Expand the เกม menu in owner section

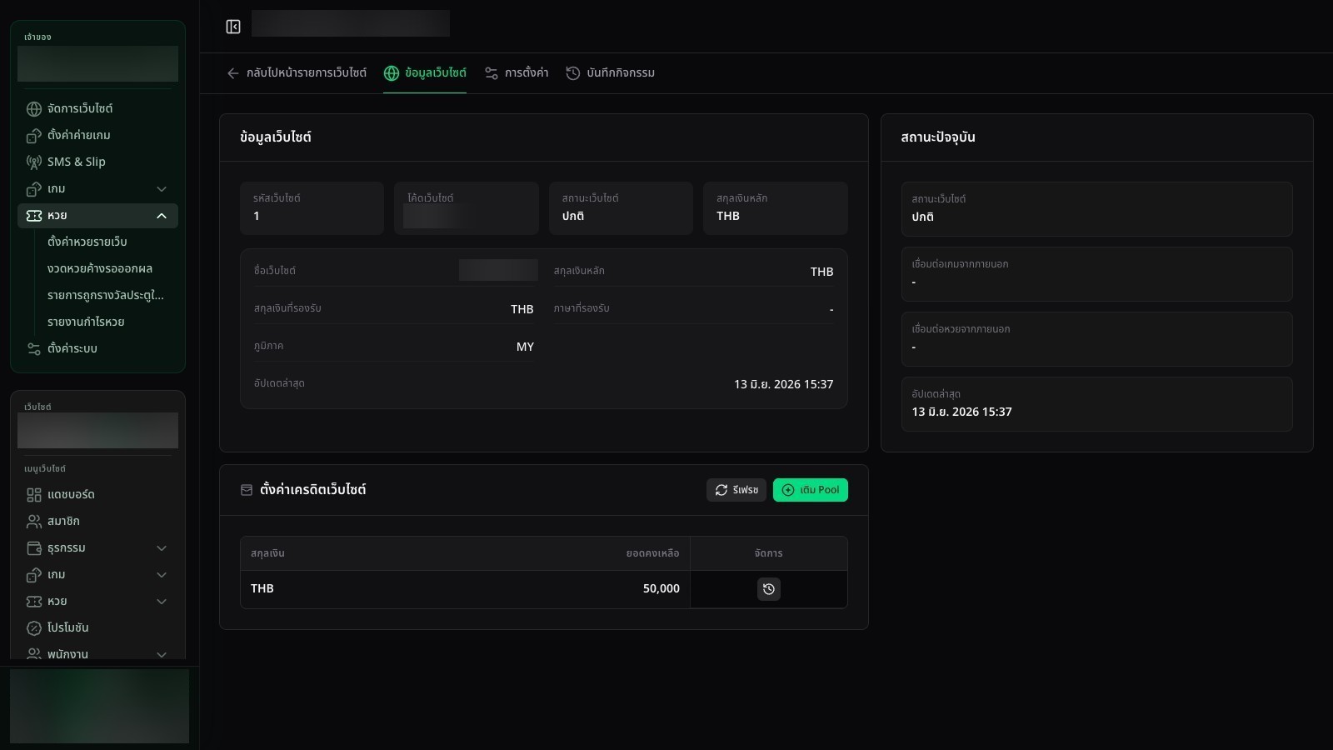(x=162, y=189)
